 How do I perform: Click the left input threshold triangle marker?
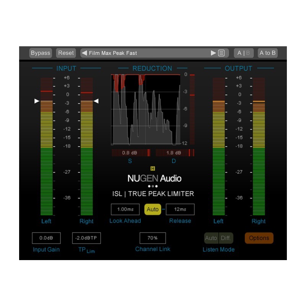37,101
